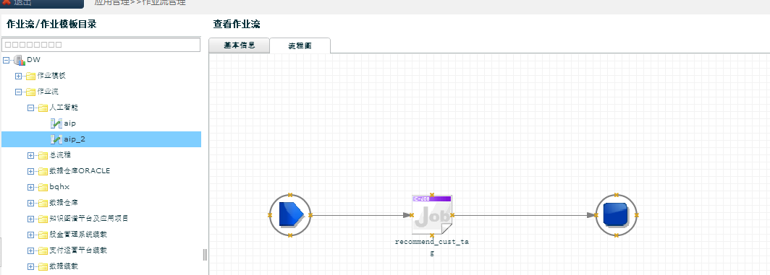This screenshot has width=770, height=275.
Task: Select the 数据装载 folder label
Action: pos(64,266)
